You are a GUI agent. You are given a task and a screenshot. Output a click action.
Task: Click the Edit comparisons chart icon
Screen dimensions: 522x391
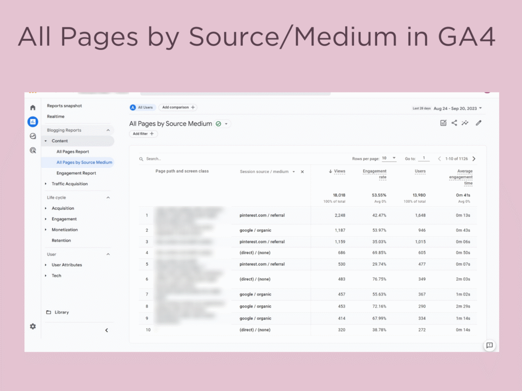(x=443, y=123)
